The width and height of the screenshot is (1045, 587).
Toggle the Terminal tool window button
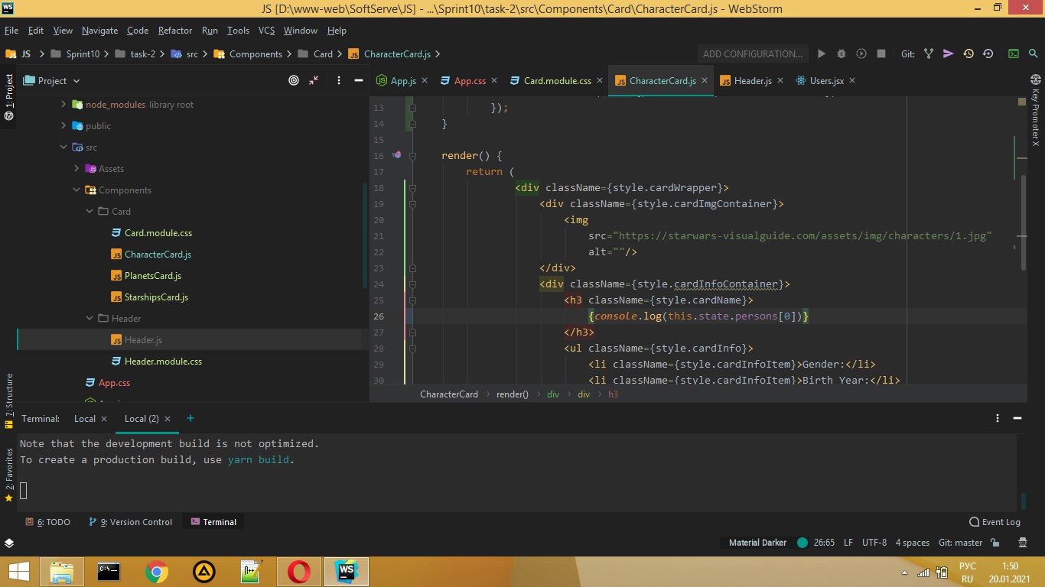[213, 522]
